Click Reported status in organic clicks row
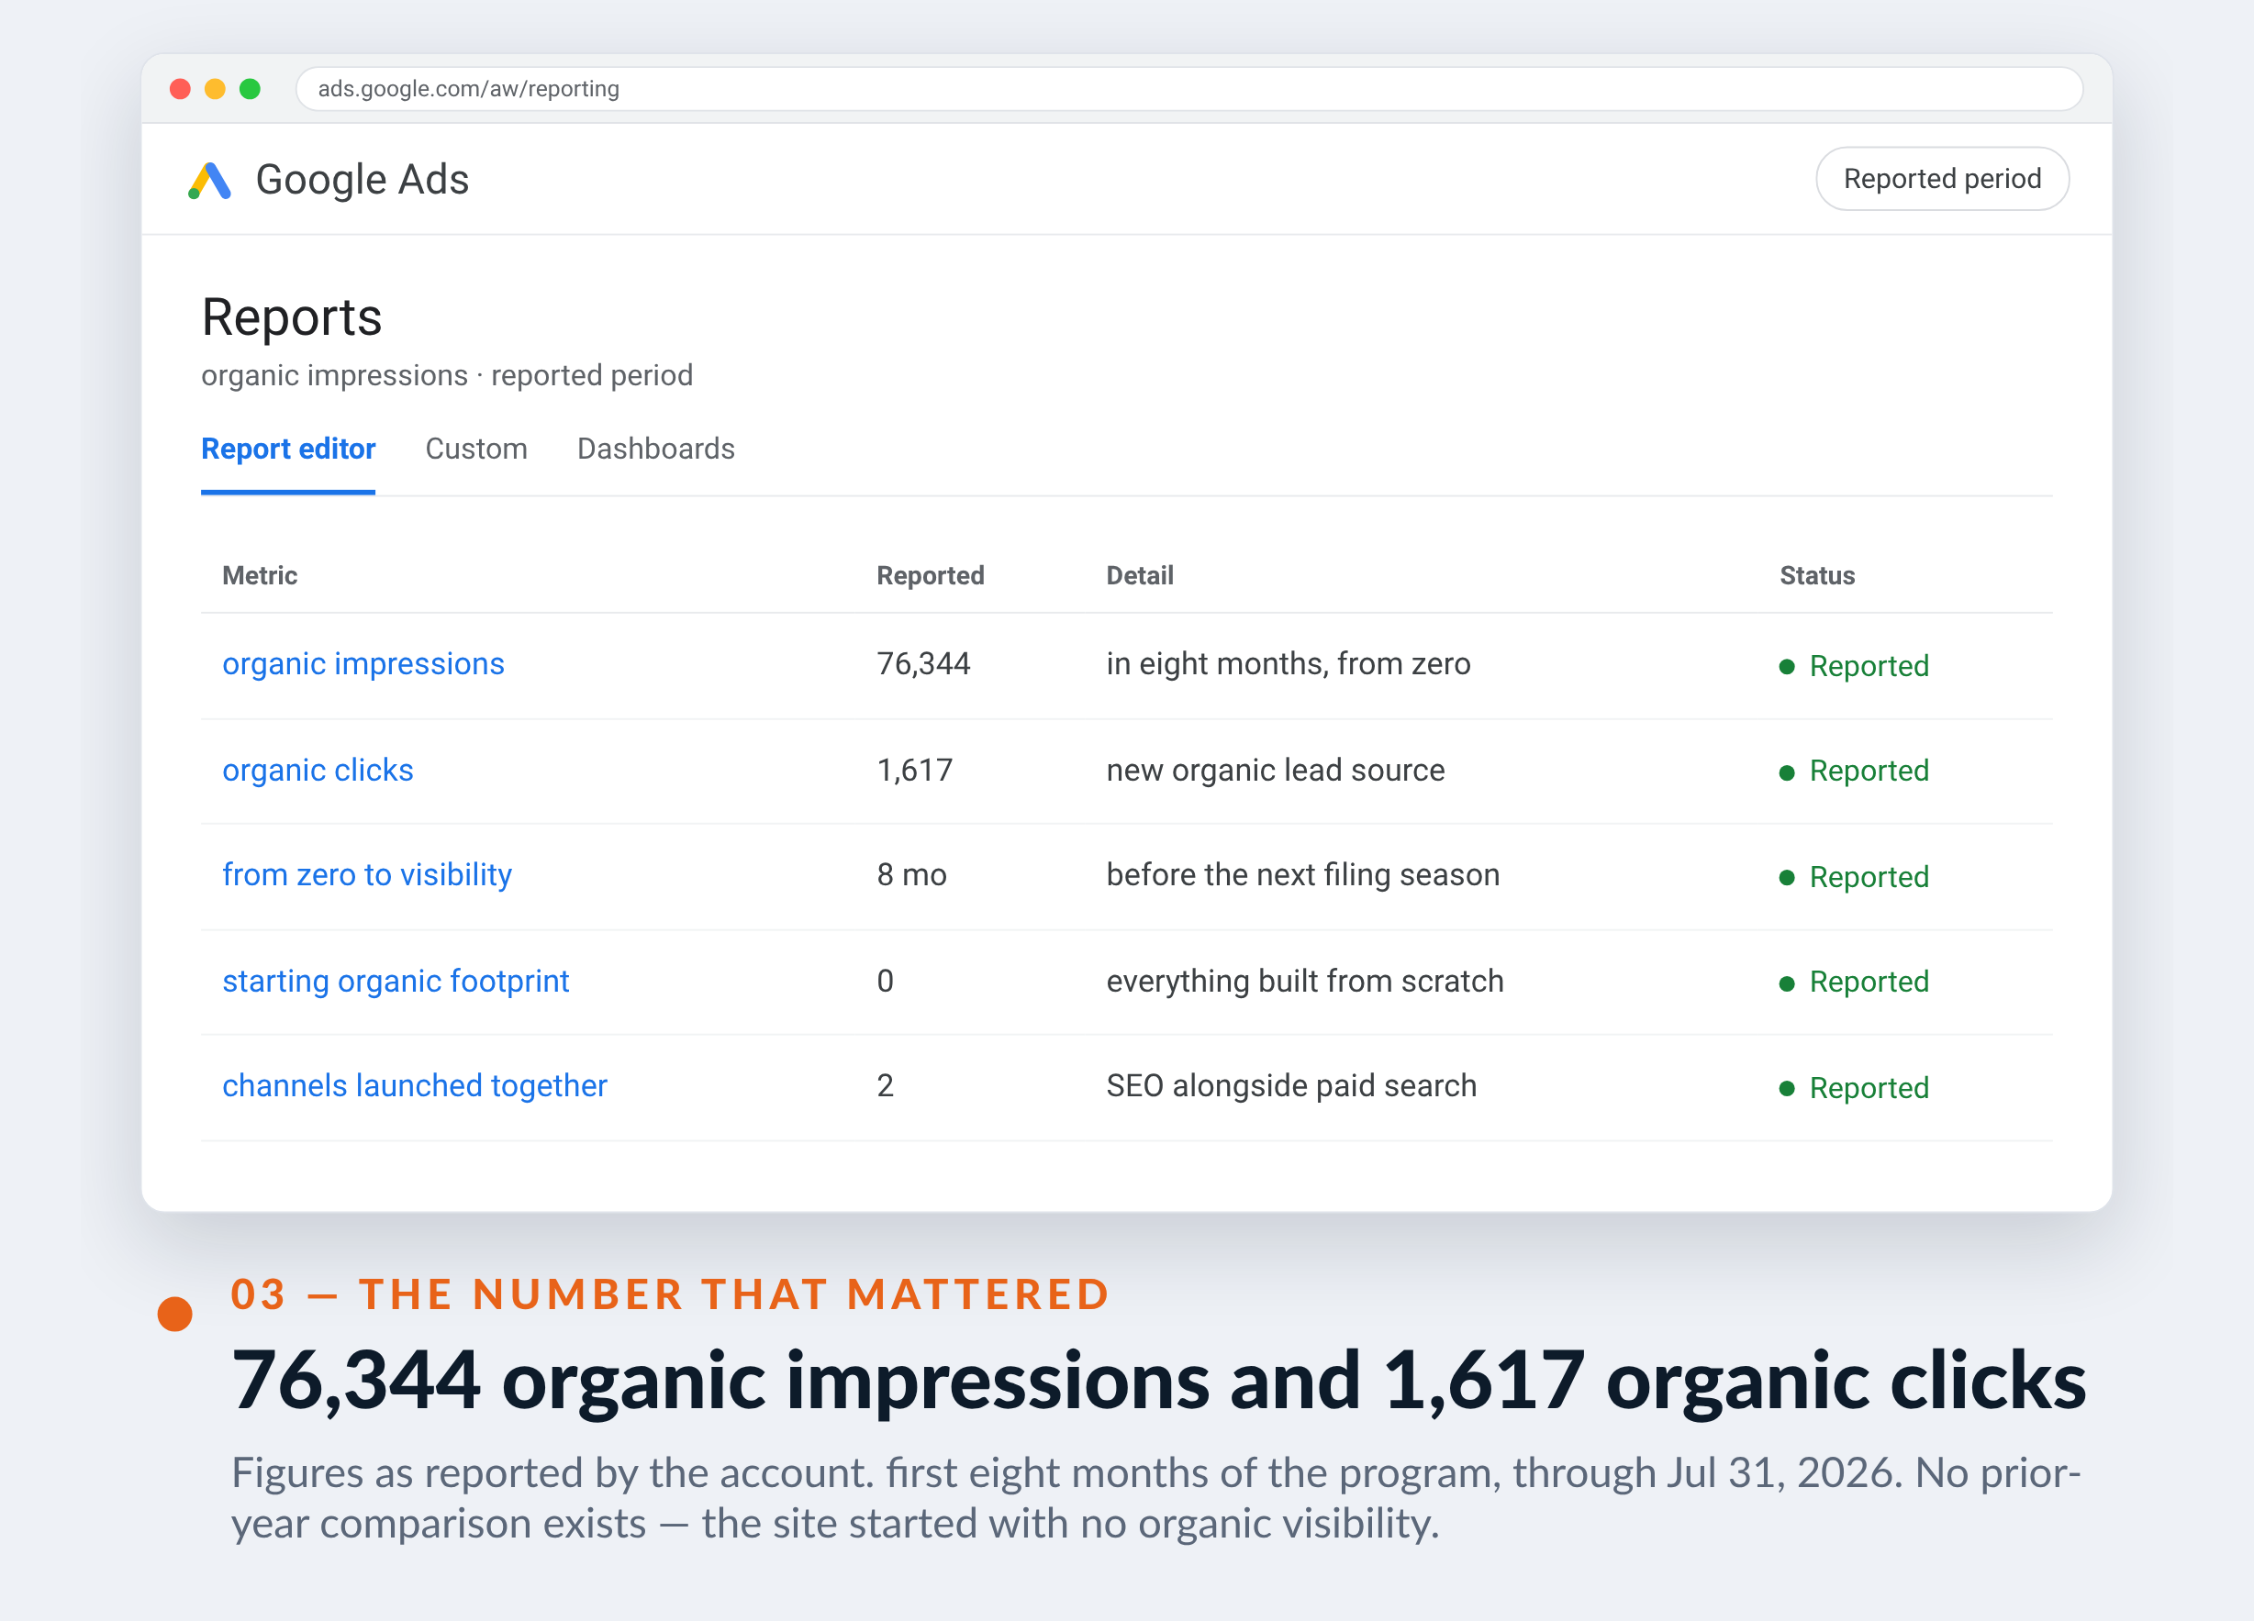2254x1621 pixels. [x=1854, y=771]
